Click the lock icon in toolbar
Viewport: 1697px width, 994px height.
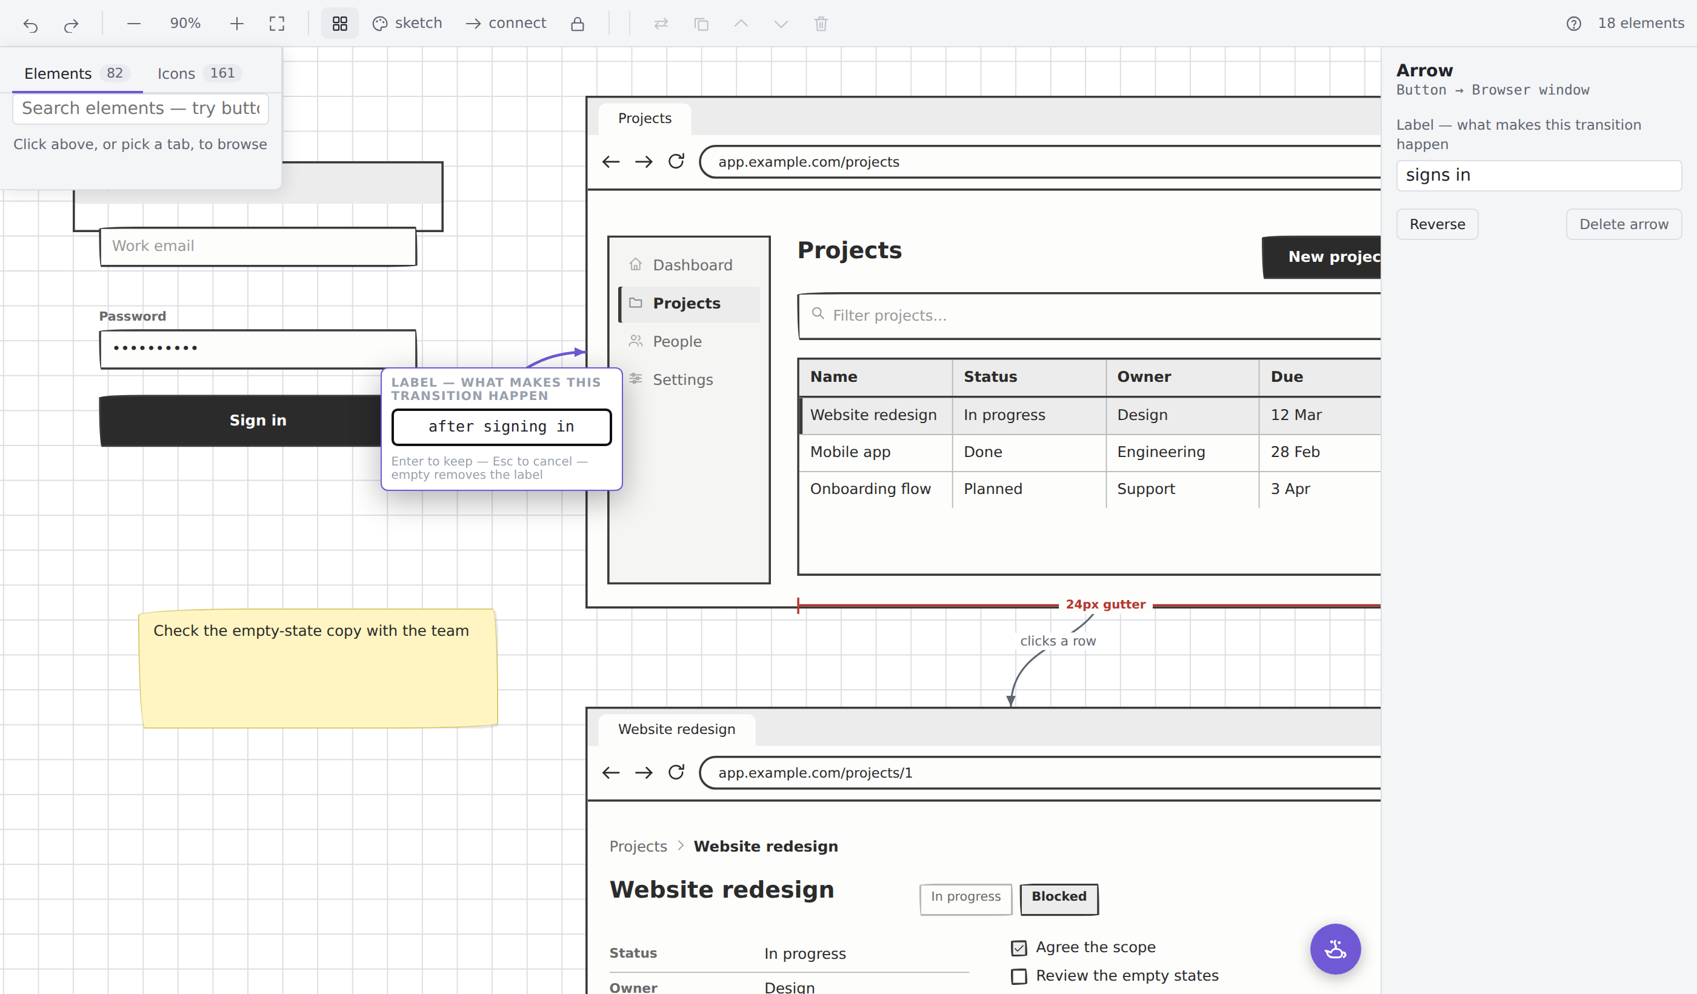pyautogui.click(x=577, y=24)
